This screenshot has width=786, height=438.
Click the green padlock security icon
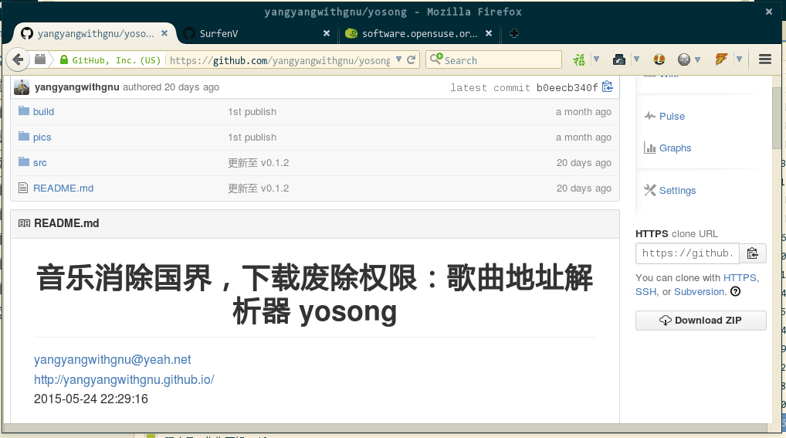pyautogui.click(x=63, y=59)
